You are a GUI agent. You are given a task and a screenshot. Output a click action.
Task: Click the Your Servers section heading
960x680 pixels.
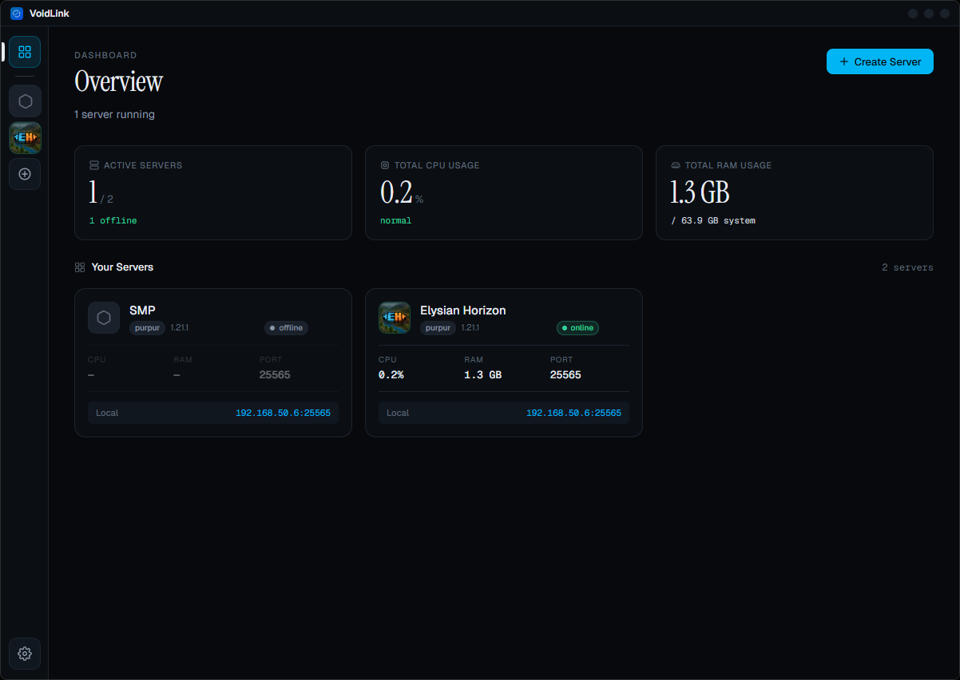[x=122, y=267]
